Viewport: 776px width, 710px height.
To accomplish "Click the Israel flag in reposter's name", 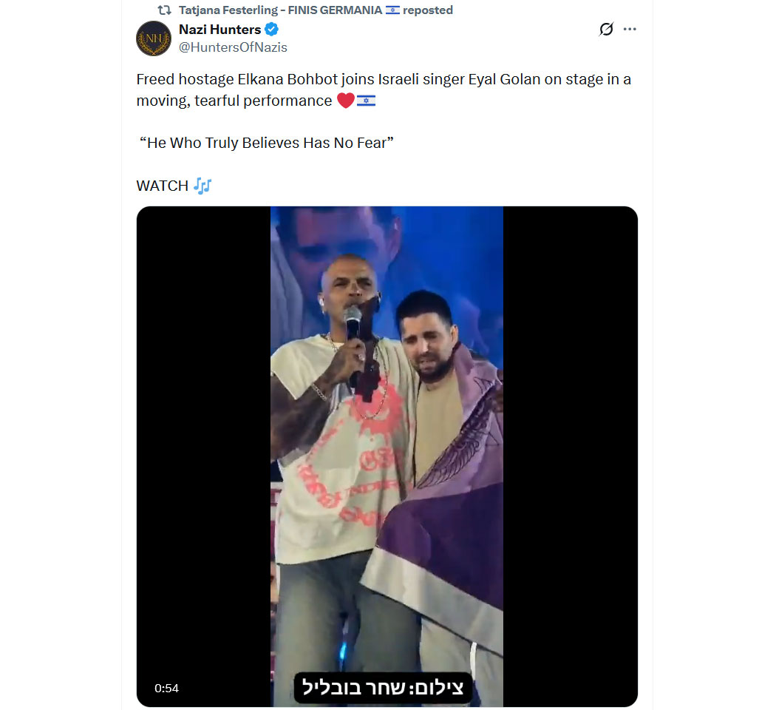I will 392,10.
